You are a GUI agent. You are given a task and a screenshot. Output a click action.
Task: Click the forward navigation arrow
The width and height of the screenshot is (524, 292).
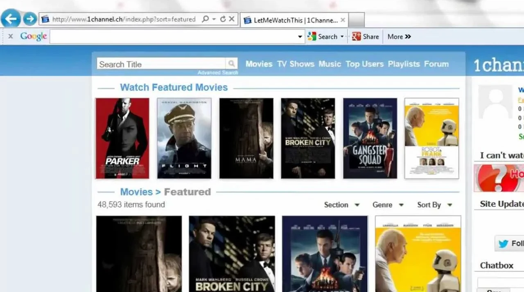click(x=29, y=19)
